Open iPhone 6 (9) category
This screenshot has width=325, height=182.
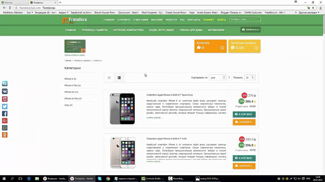[70, 79]
